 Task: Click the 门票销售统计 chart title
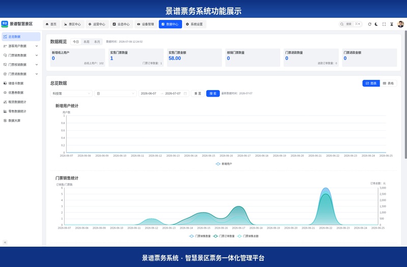pos(67,179)
